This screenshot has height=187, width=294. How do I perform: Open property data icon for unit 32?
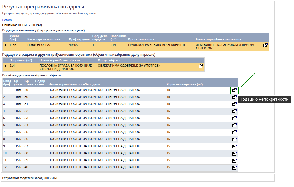coord(234,111)
